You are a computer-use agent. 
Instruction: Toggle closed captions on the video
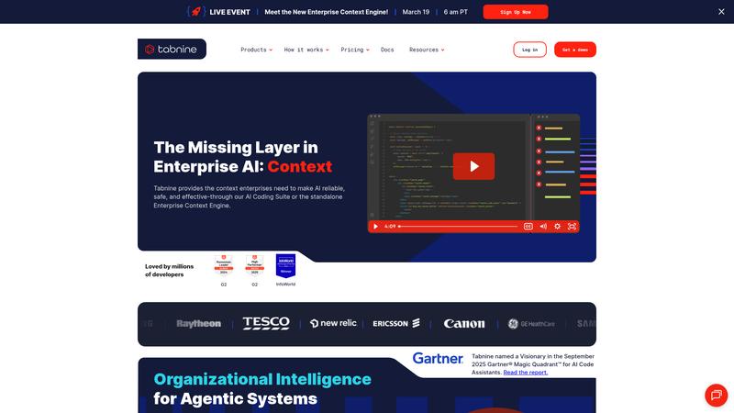528,226
